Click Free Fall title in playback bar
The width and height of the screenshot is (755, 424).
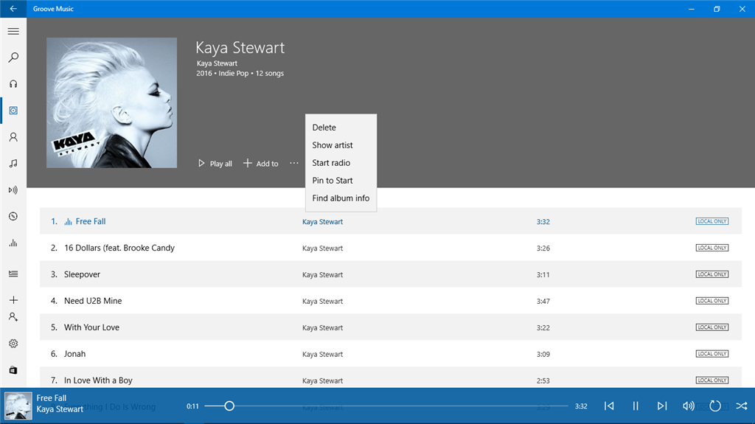[52, 398]
